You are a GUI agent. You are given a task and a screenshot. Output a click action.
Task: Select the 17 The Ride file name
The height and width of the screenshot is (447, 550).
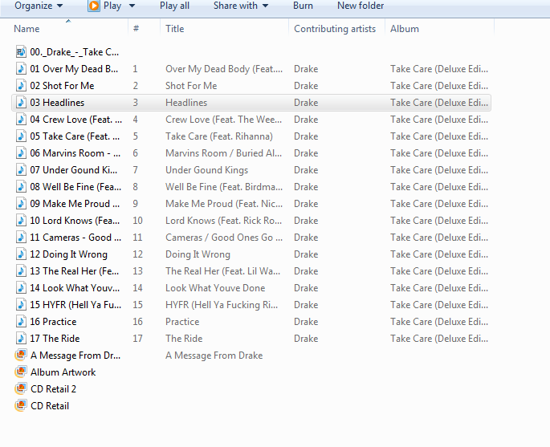[55, 338]
